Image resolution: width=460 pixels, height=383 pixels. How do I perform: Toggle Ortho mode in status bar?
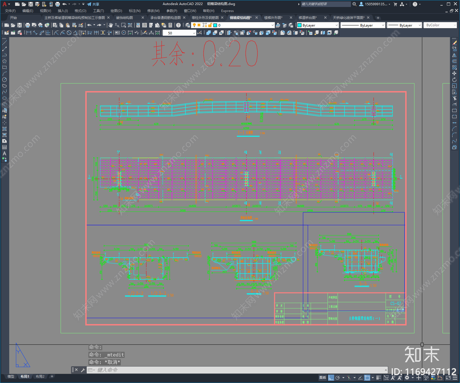331,378
